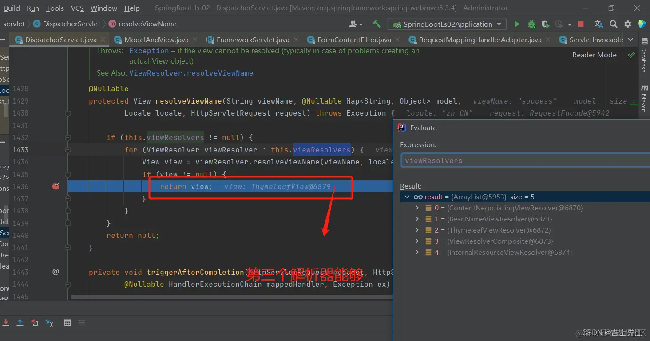Expand ViewResolverComposite@6873 entry

click(416, 241)
